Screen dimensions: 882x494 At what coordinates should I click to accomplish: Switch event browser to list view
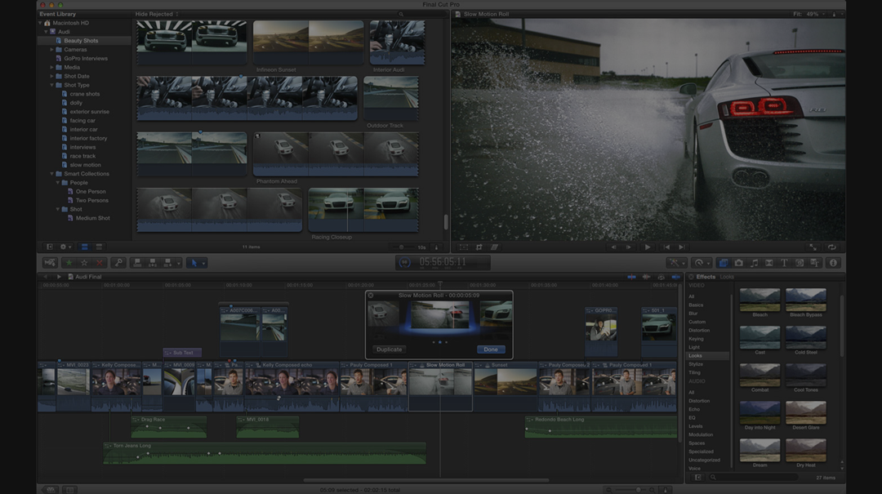coord(99,247)
